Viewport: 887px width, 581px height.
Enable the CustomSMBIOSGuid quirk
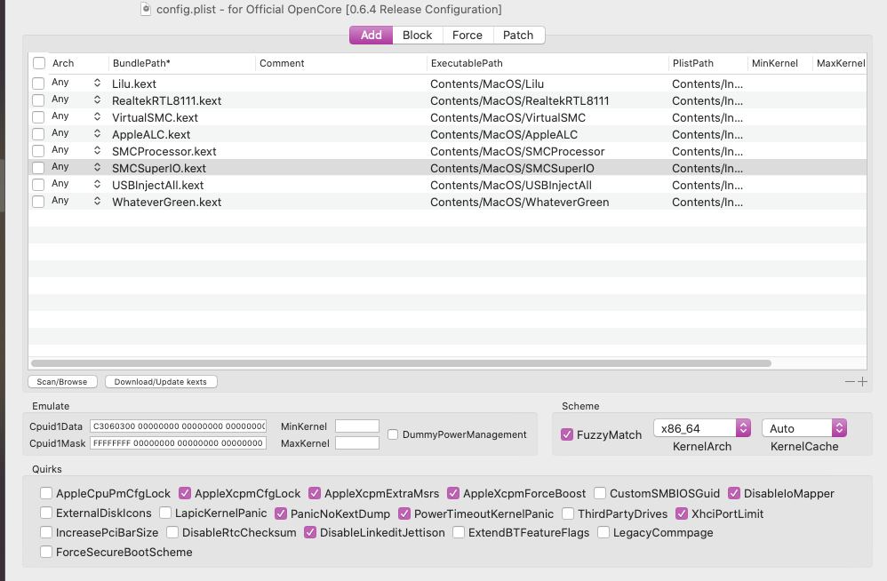600,493
